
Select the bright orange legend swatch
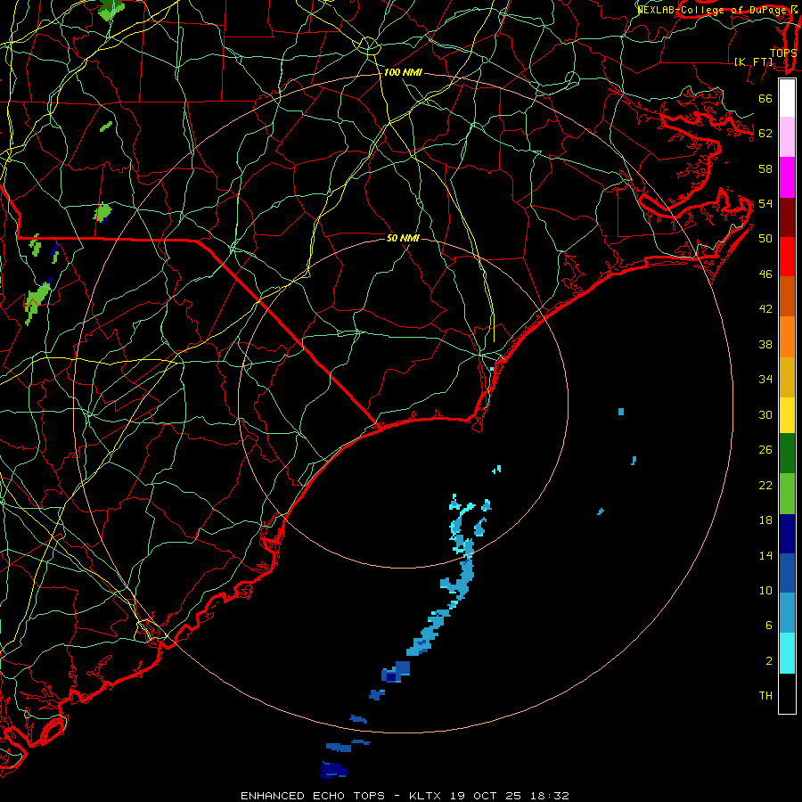click(x=787, y=337)
